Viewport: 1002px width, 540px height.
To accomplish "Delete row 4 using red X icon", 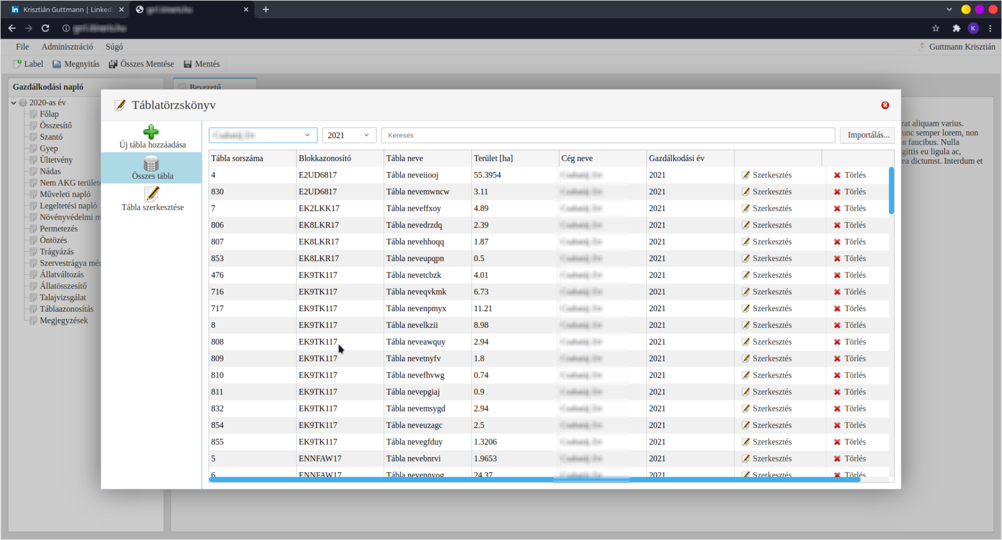I will point(837,175).
